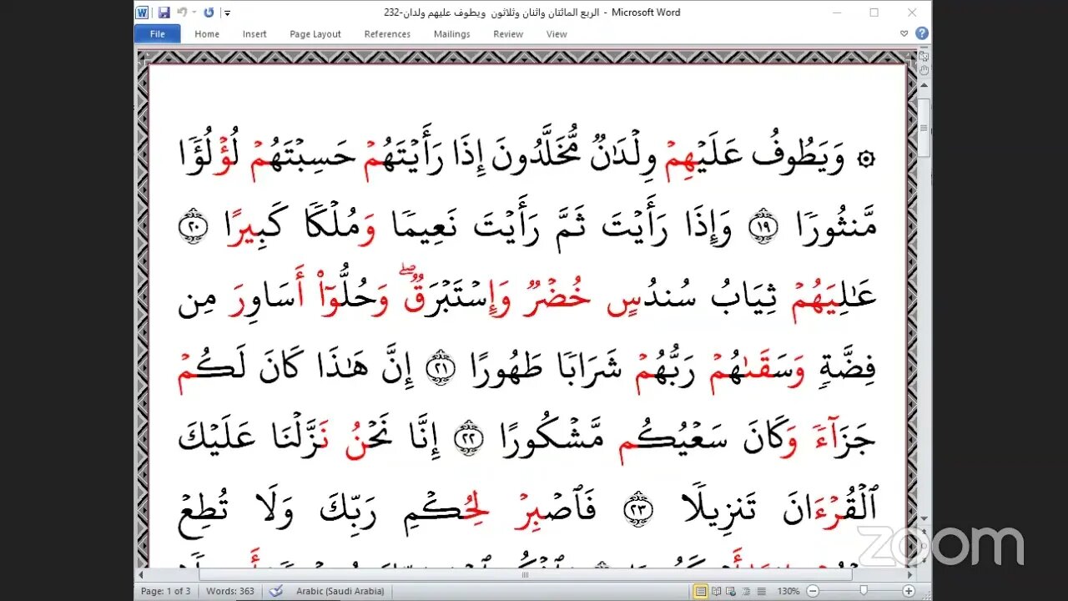
Task: Click the verse 21 end-of-ayah marker
Action: [x=440, y=368]
